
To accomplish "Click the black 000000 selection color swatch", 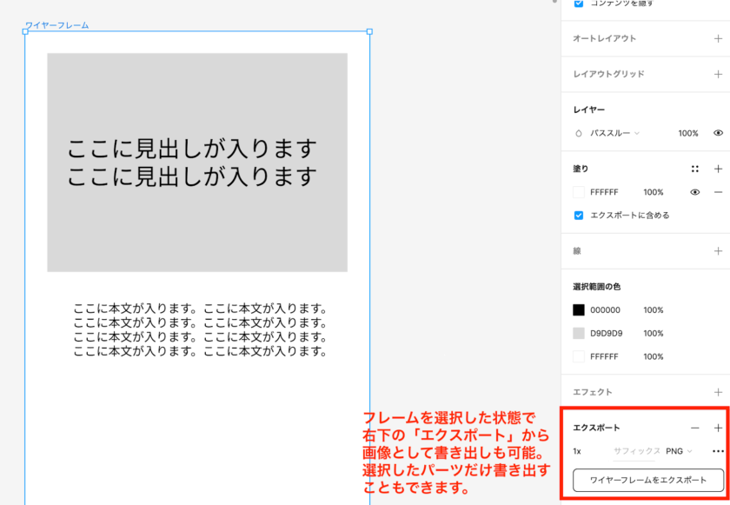I will 579,309.
